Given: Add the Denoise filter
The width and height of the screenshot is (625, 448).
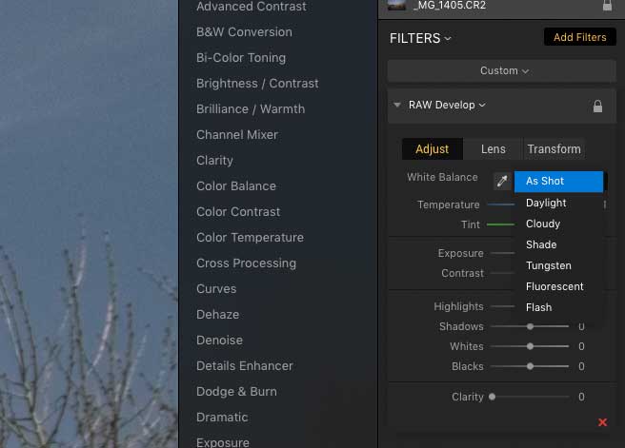Looking at the screenshot, I should click(219, 341).
